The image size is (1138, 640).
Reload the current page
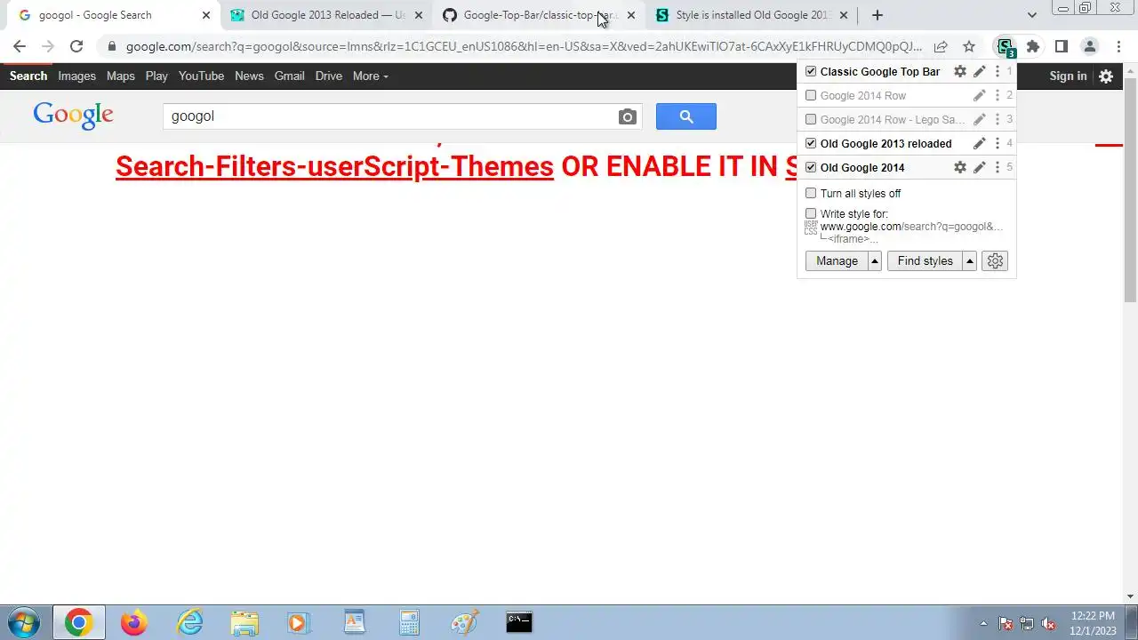pos(76,46)
